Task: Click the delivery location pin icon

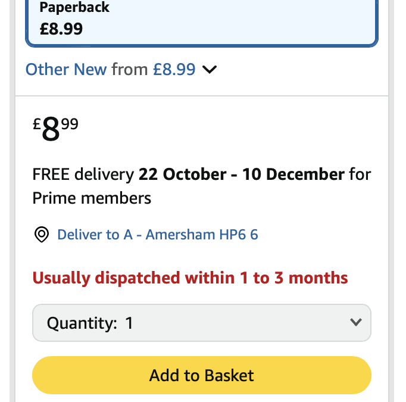Action: 41,235
